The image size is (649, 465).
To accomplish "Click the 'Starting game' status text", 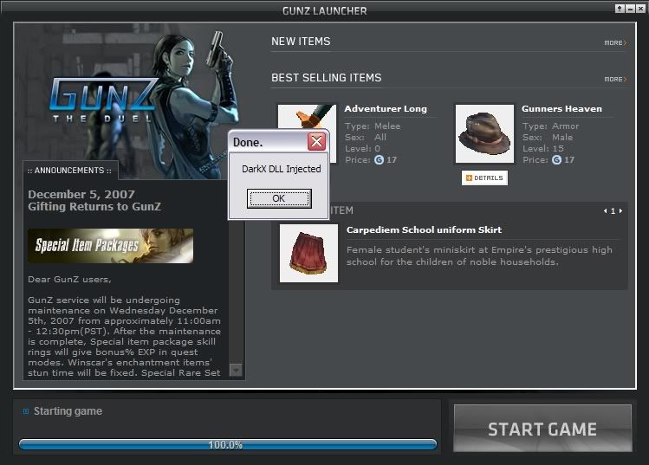I will pyautogui.click(x=68, y=411).
